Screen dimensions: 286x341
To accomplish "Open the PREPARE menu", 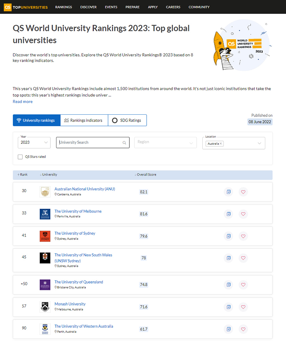I will [x=133, y=7].
